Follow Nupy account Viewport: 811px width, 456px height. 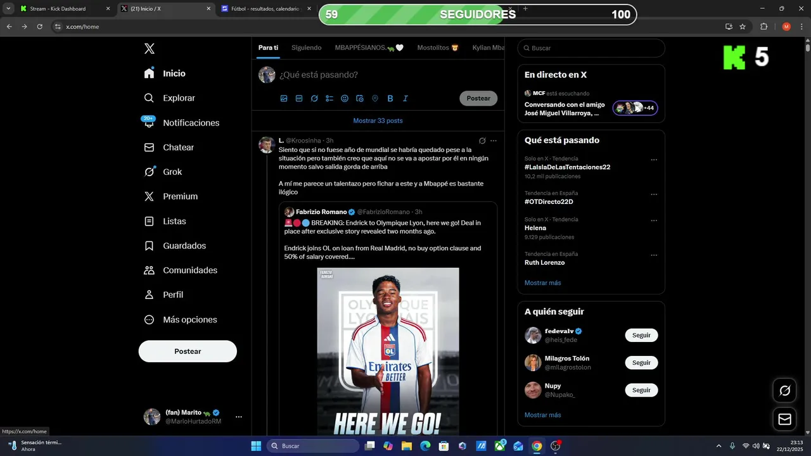point(641,390)
